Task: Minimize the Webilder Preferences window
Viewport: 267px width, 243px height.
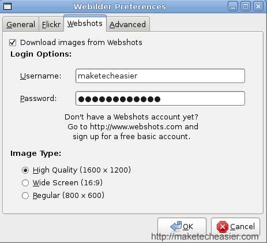Action: click(233, 6)
